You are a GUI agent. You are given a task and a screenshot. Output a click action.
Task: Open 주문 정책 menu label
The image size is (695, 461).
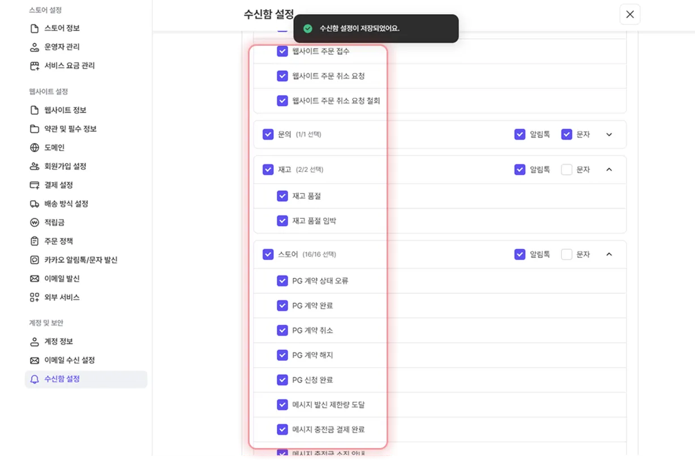pos(59,241)
